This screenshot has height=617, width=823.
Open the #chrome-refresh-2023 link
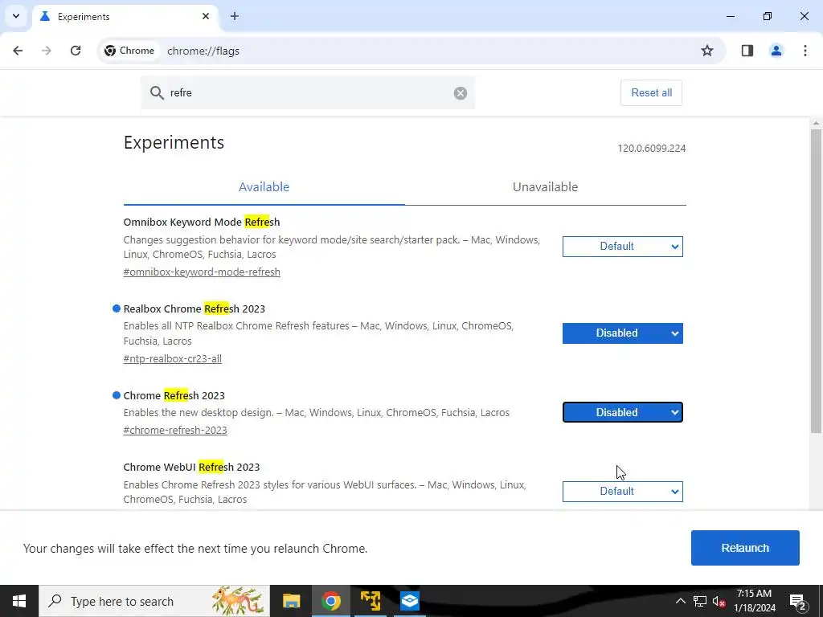coord(174,431)
